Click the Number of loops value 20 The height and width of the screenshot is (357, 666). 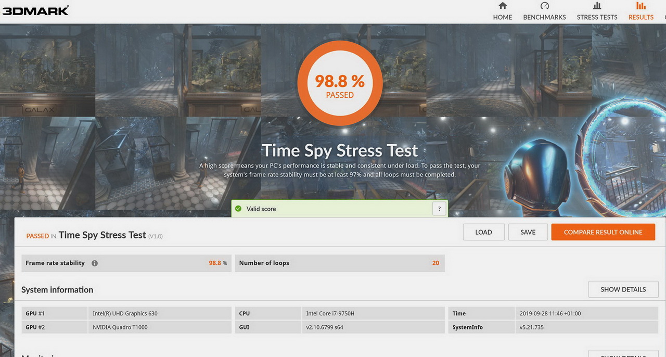tap(436, 263)
